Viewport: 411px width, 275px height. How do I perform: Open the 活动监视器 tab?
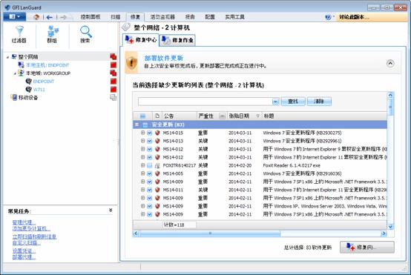tap(162, 17)
